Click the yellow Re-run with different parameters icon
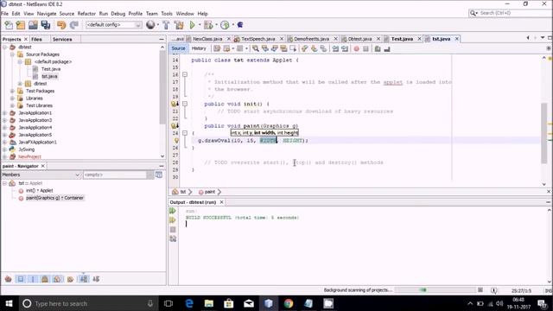Viewport: 553px width, 311px height. point(173,220)
